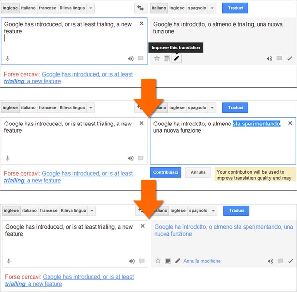297x292 pixels.
Task: Click Annulla modifiche link
Action: coord(202,261)
